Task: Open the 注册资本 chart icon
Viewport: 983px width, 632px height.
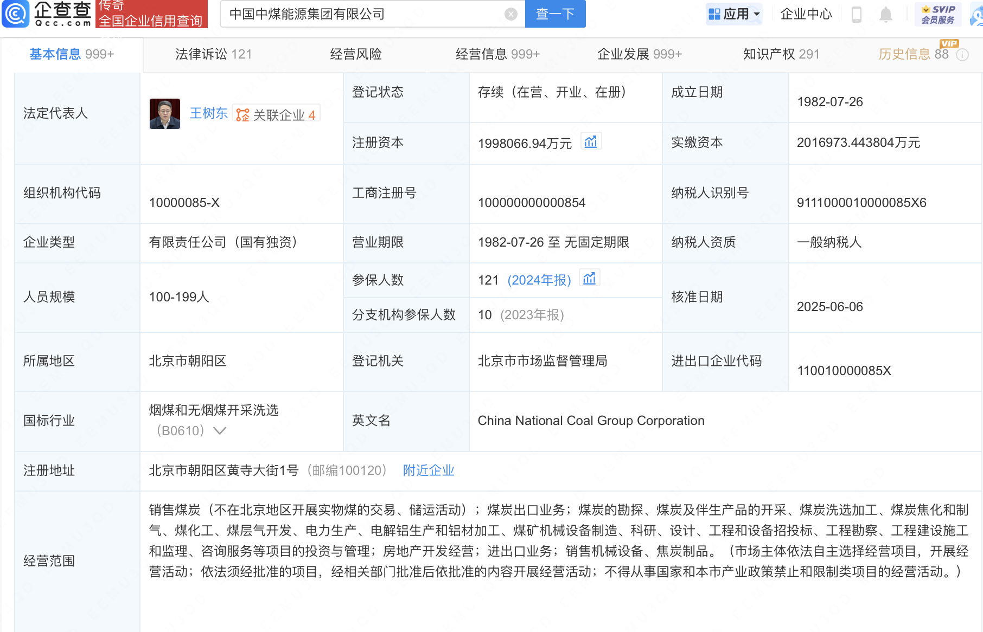Action: [591, 142]
